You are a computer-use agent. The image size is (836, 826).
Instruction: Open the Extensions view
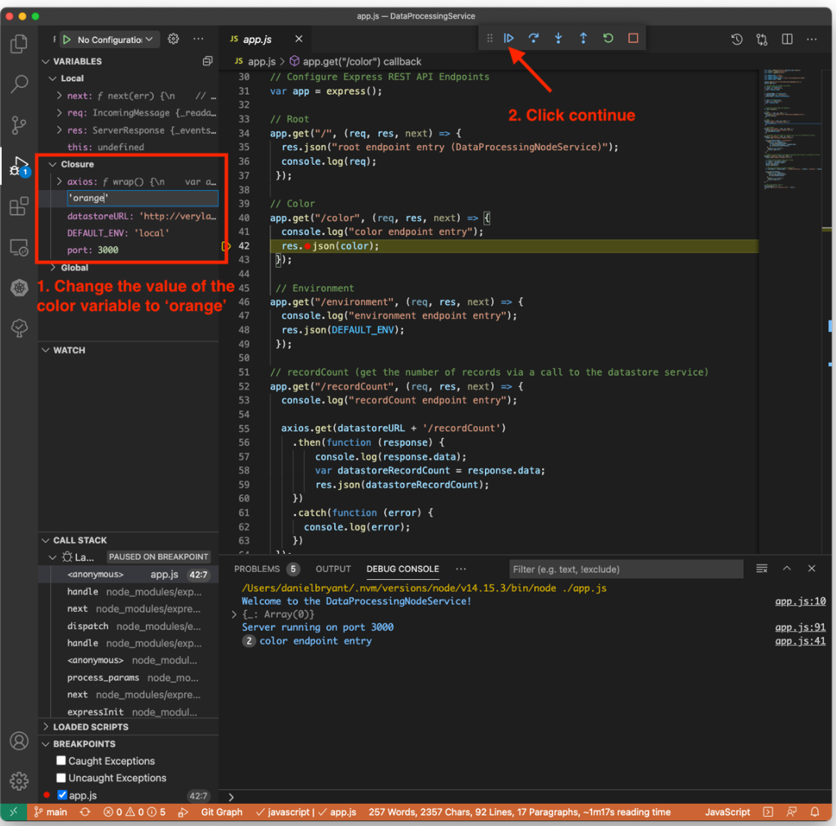(19, 206)
